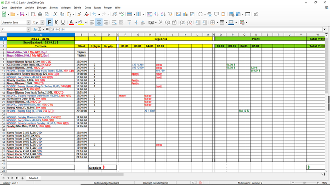330x185 pixels.
Task: Align cell content left
Action: point(92,22)
